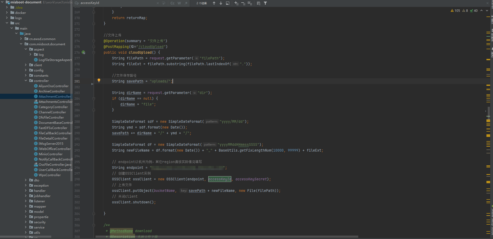Click the yellow intention lightbulb on line 281

pos(99,80)
